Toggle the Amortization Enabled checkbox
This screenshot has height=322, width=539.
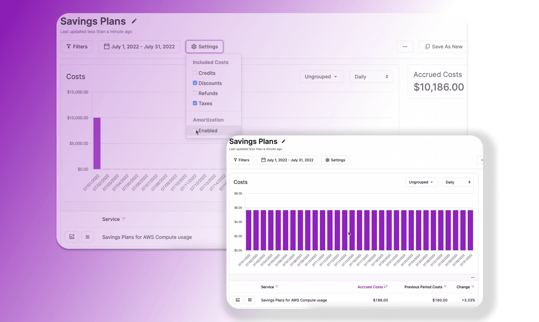click(195, 130)
